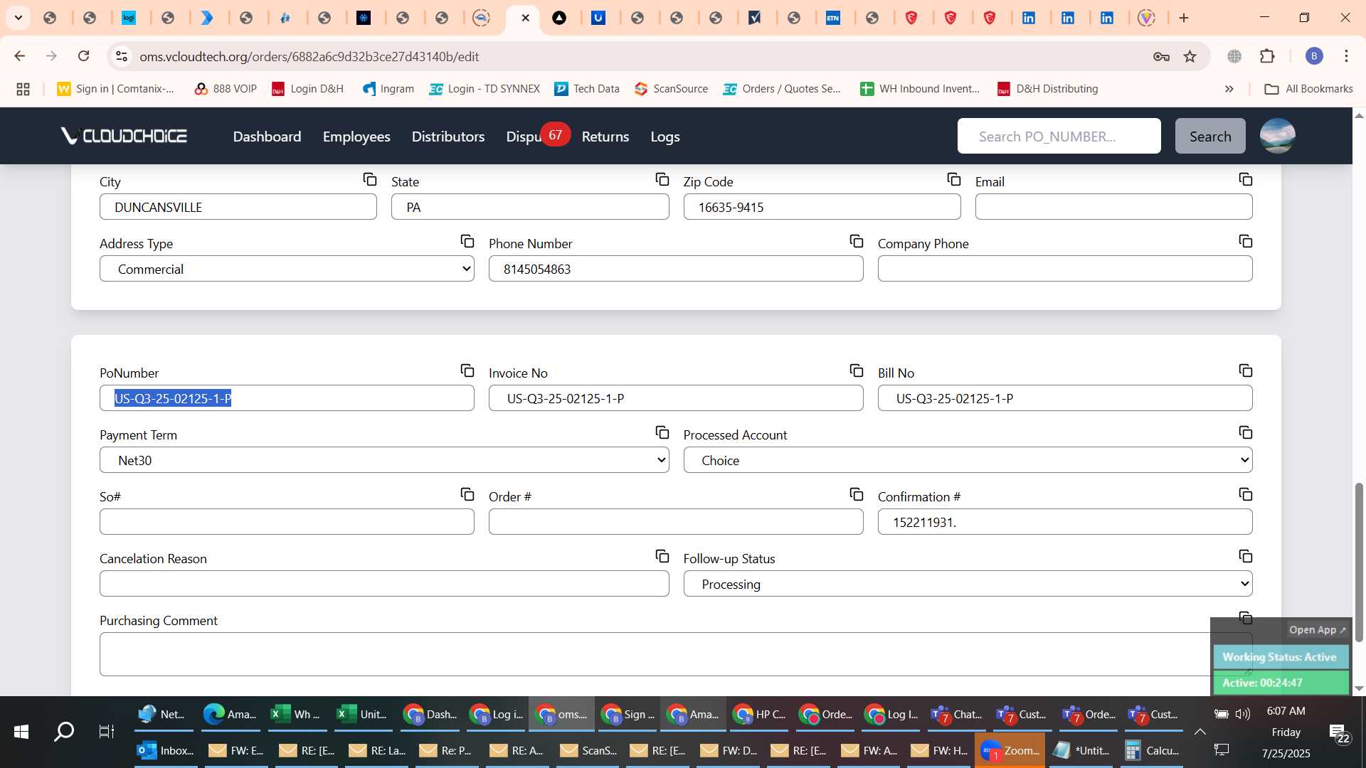Copy the Address Type value
Image resolution: width=1366 pixels, height=768 pixels.
(467, 241)
